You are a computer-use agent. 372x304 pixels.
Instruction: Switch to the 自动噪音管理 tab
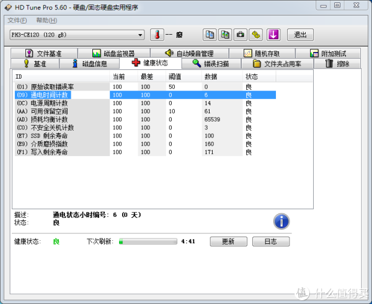[189, 53]
